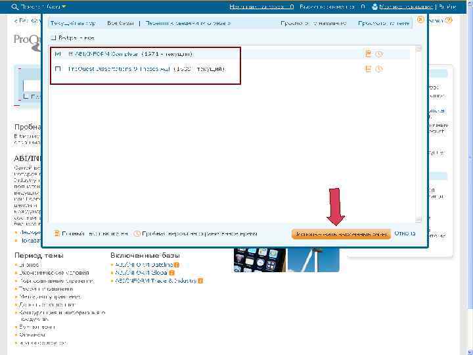Open the ABI/INFORM Global link
473x355 pixels.
[141, 273]
